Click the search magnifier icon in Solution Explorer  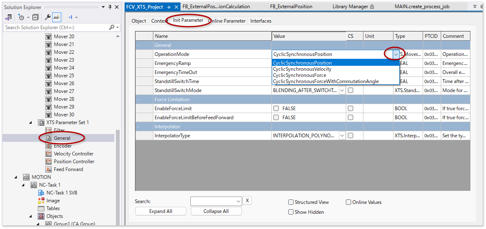click(x=112, y=27)
